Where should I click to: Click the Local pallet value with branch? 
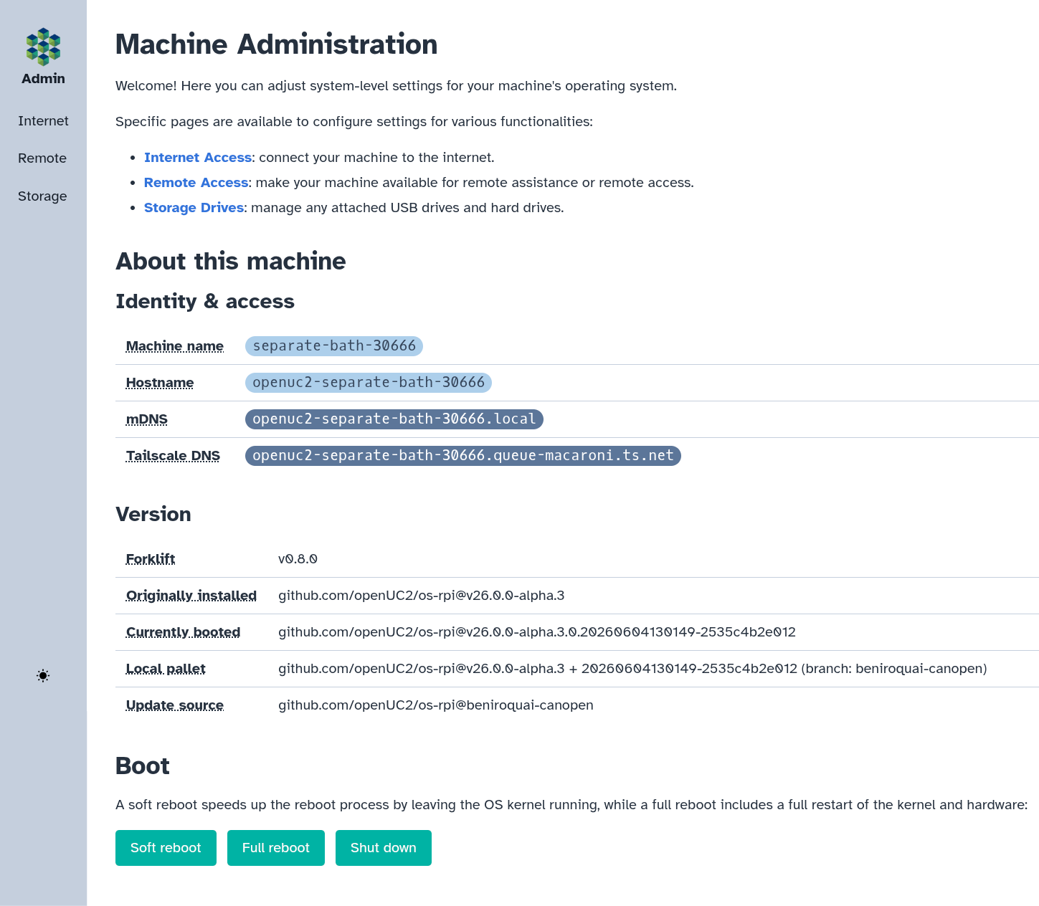pos(632,669)
